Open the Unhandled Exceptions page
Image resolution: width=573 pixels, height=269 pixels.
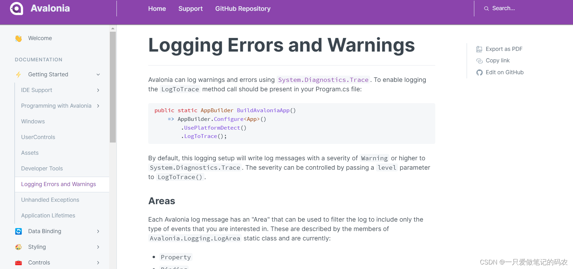50,200
